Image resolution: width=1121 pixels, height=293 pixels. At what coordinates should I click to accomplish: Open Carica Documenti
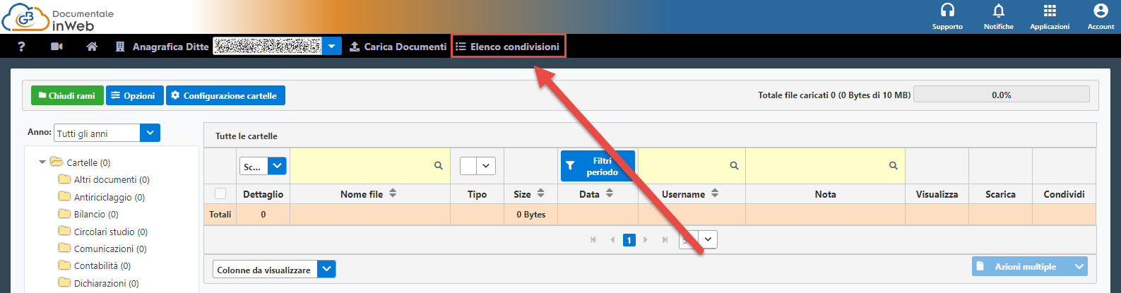pos(399,47)
